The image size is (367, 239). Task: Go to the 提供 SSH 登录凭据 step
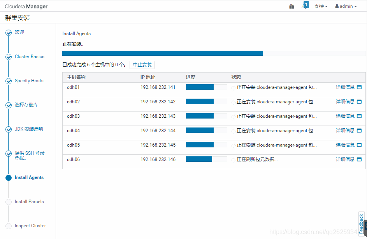click(30, 156)
